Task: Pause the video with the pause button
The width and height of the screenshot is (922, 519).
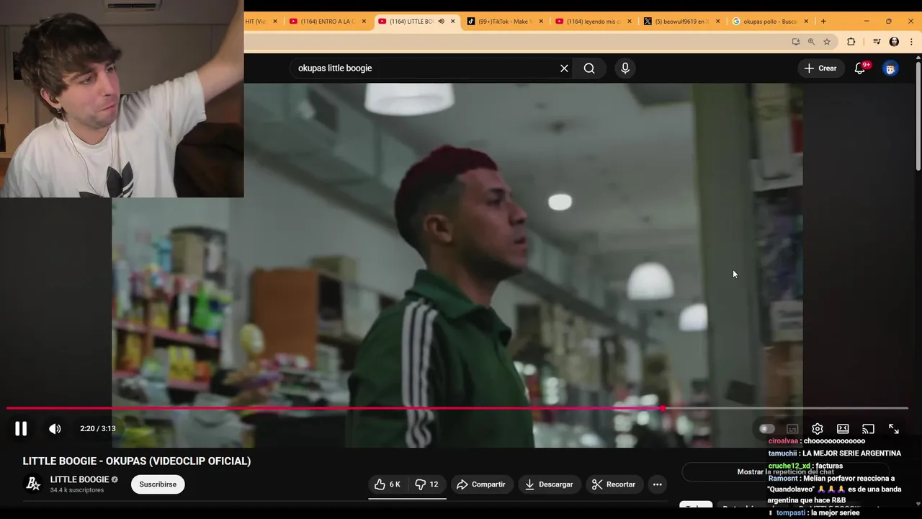Action: click(21, 429)
